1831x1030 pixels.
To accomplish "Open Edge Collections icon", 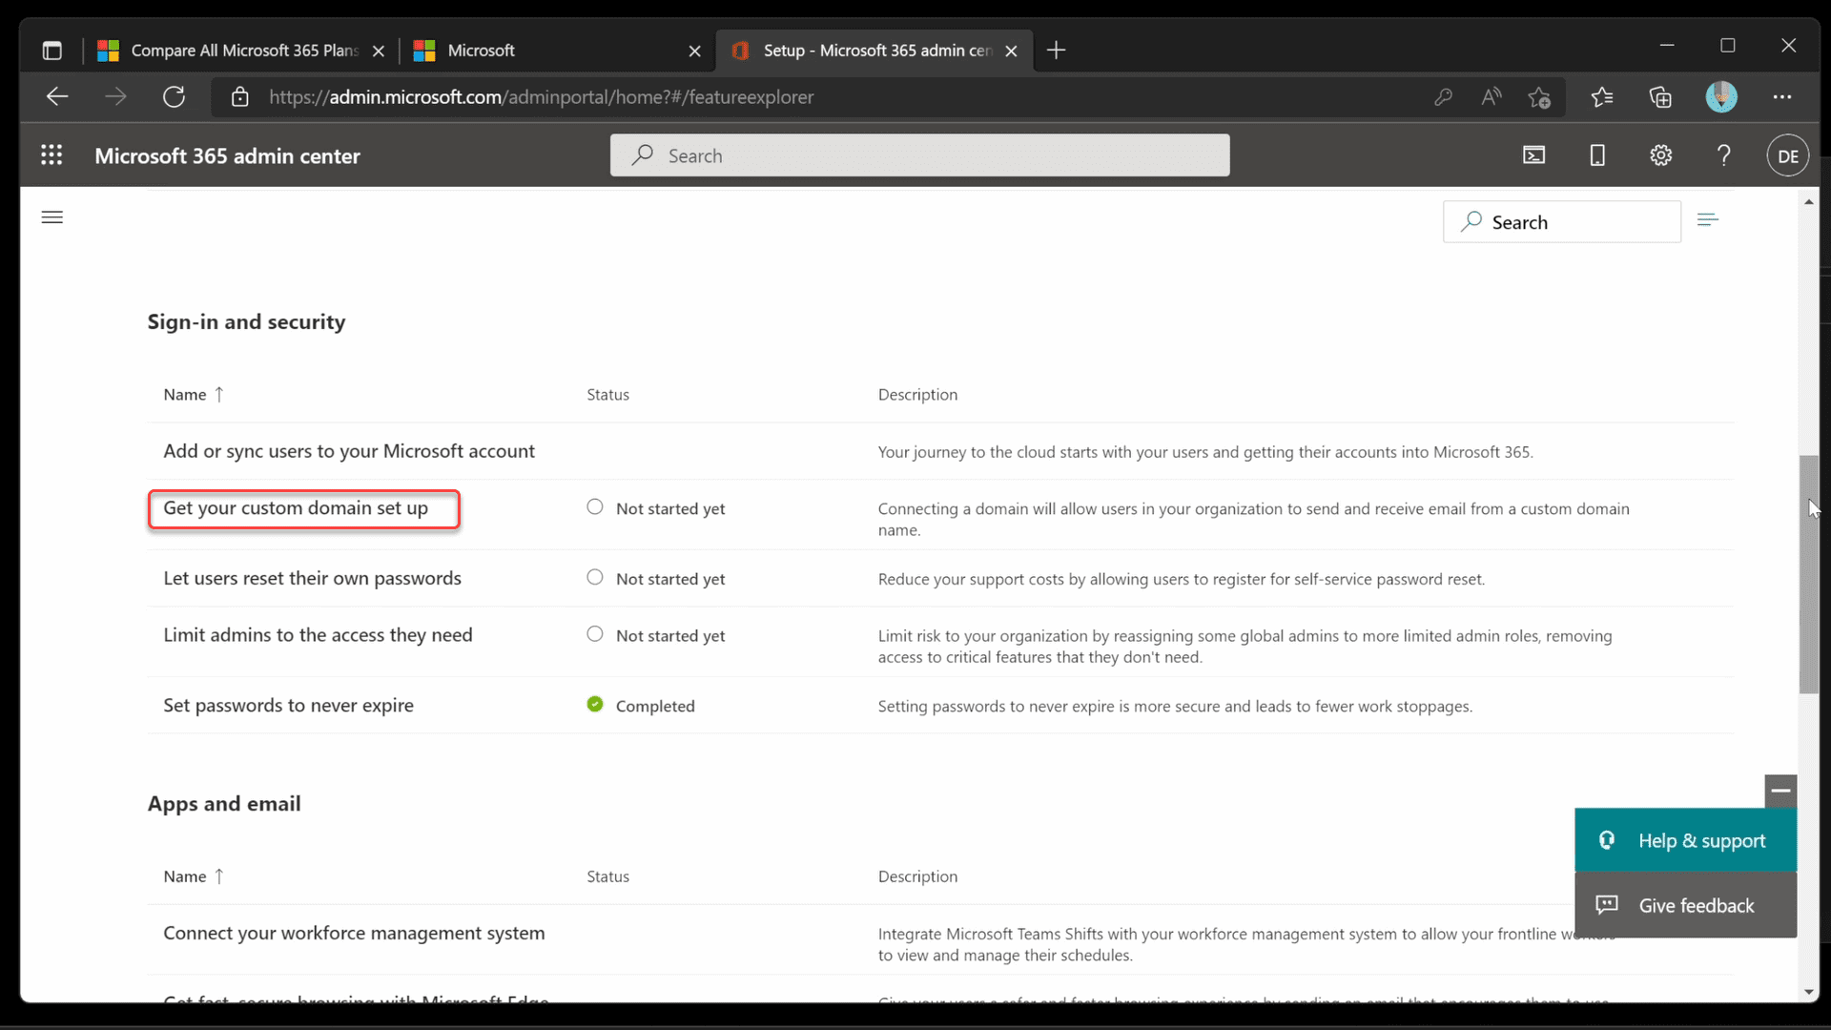I will tap(1661, 96).
